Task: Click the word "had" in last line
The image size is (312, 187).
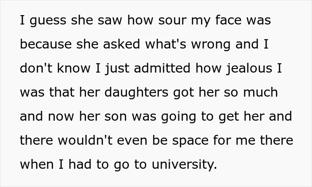Action: point(80,164)
